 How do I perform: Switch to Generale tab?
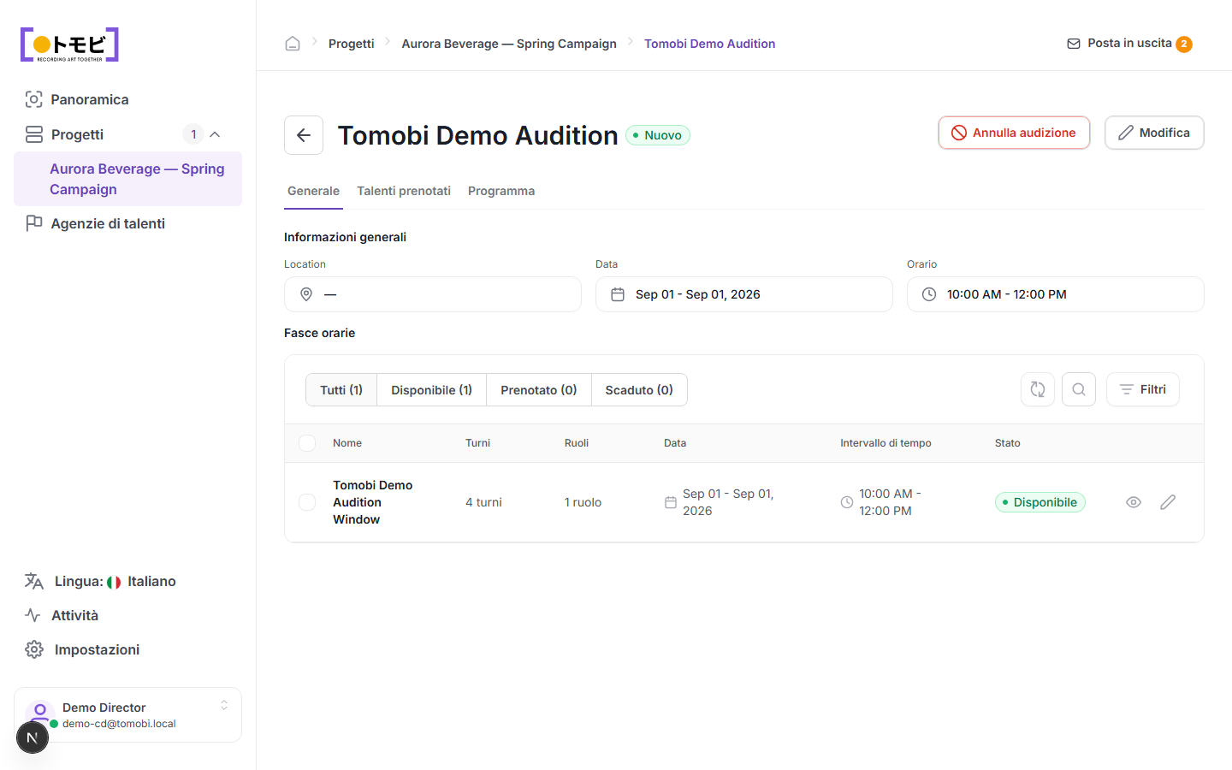[x=313, y=191]
